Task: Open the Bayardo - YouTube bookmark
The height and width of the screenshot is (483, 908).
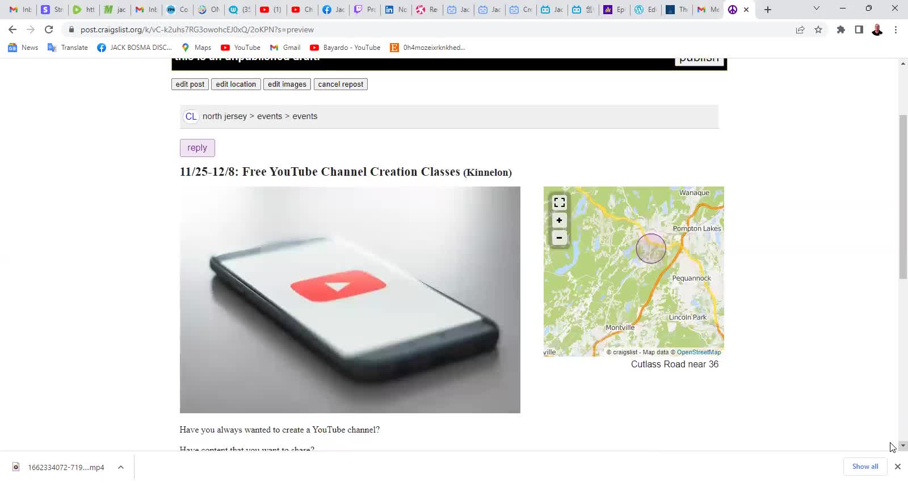Action: point(345,48)
